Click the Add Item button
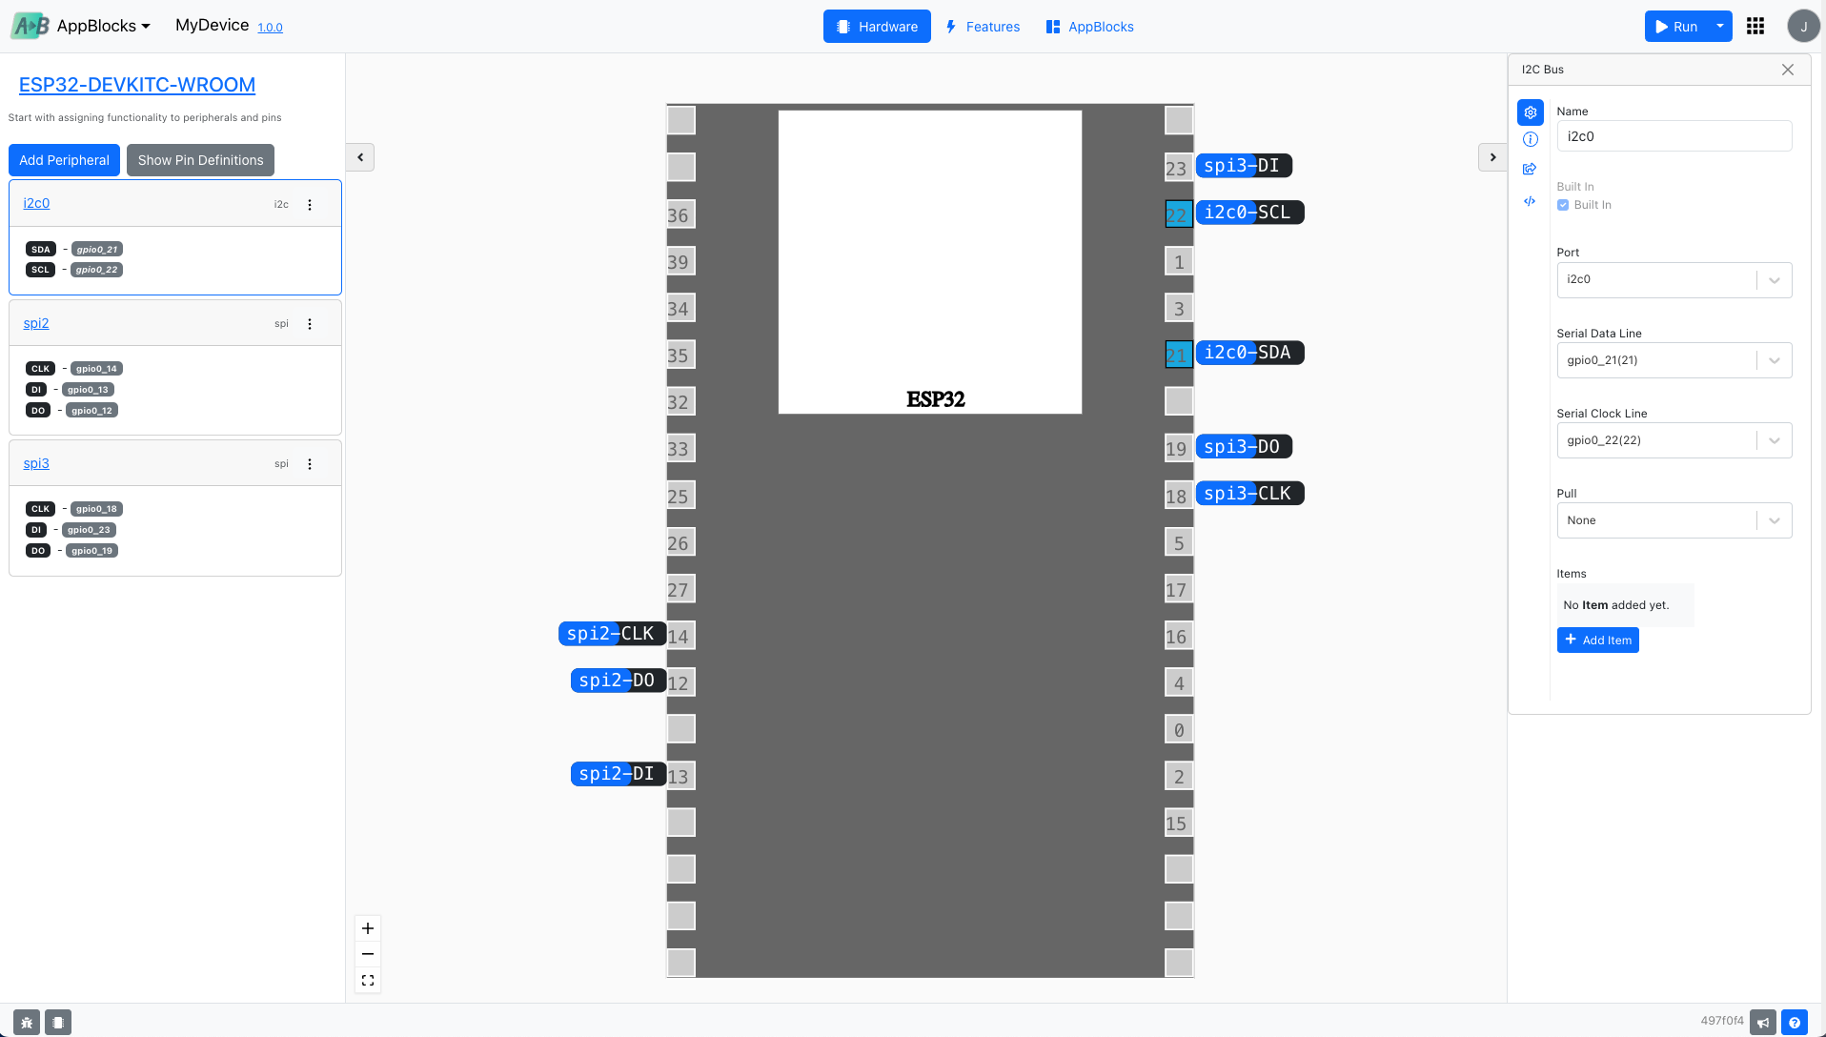 tap(1598, 640)
